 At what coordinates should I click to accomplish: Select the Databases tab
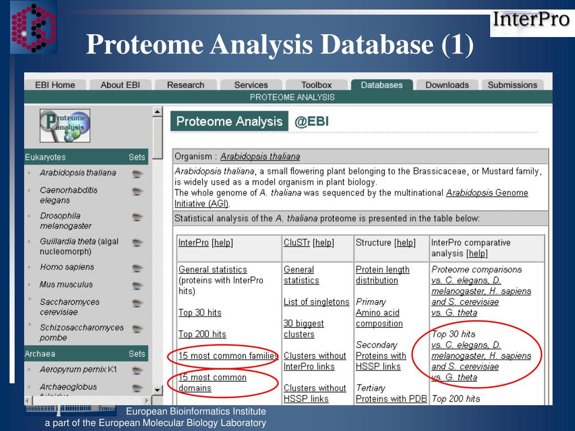[382, 85]
